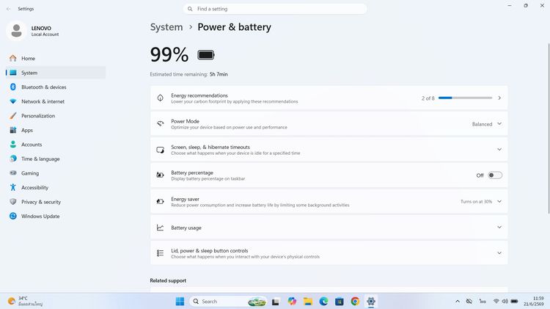Viewport: 550px width, 309px height.
Task: Click the taskbar volume speaker icon
Action: click(x=505, y=301)
